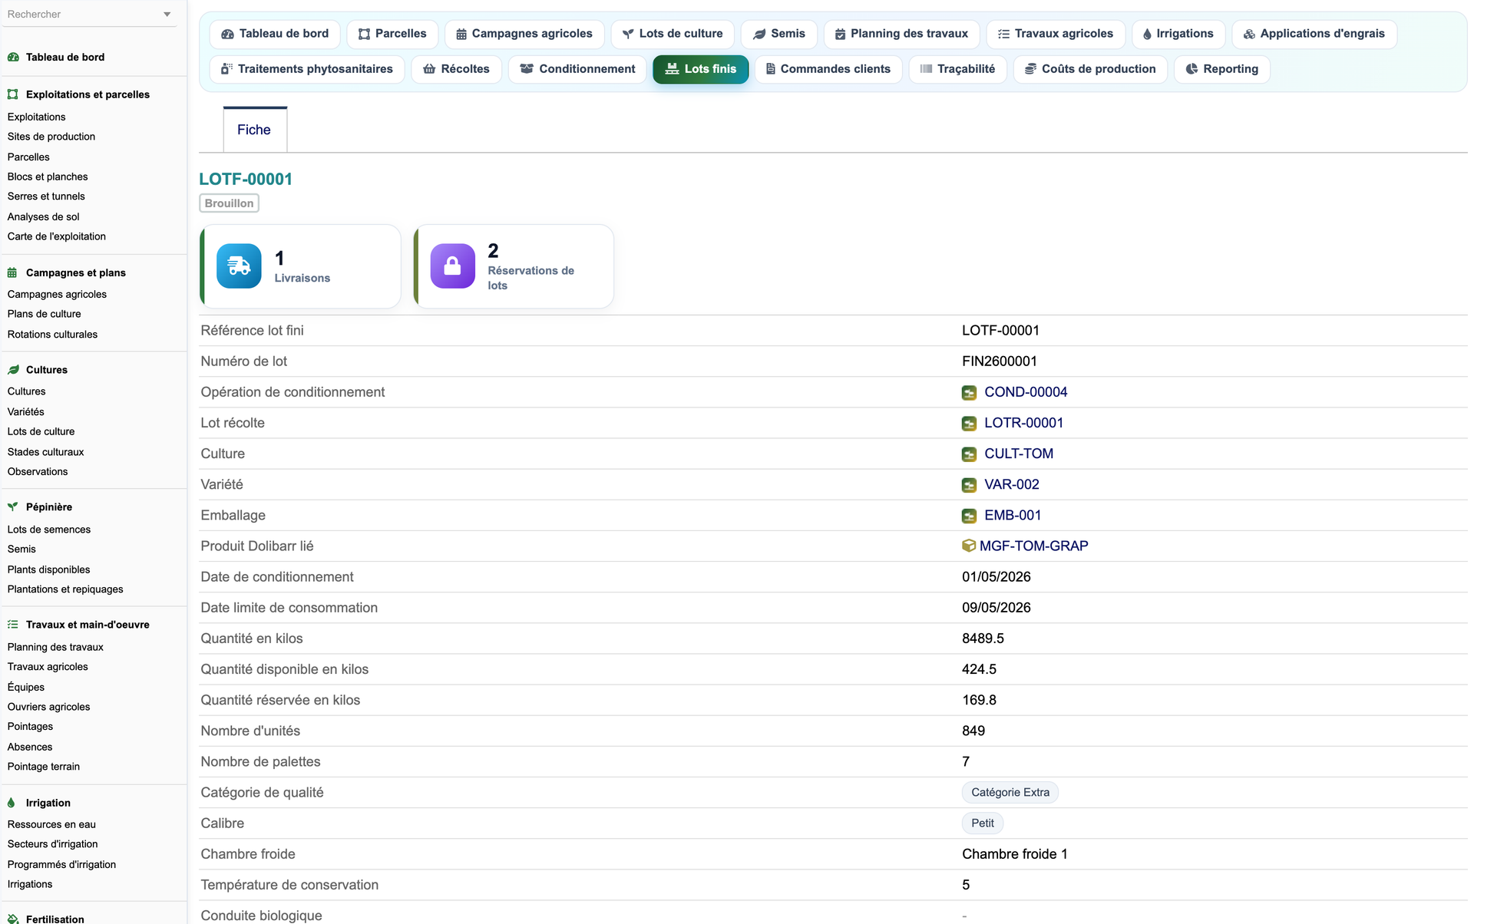
Task: Click the Cultures leaf section icon
Action: coord(13,370)
